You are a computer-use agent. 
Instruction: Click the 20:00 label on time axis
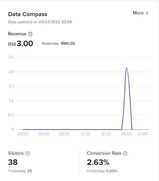point(127,134)
